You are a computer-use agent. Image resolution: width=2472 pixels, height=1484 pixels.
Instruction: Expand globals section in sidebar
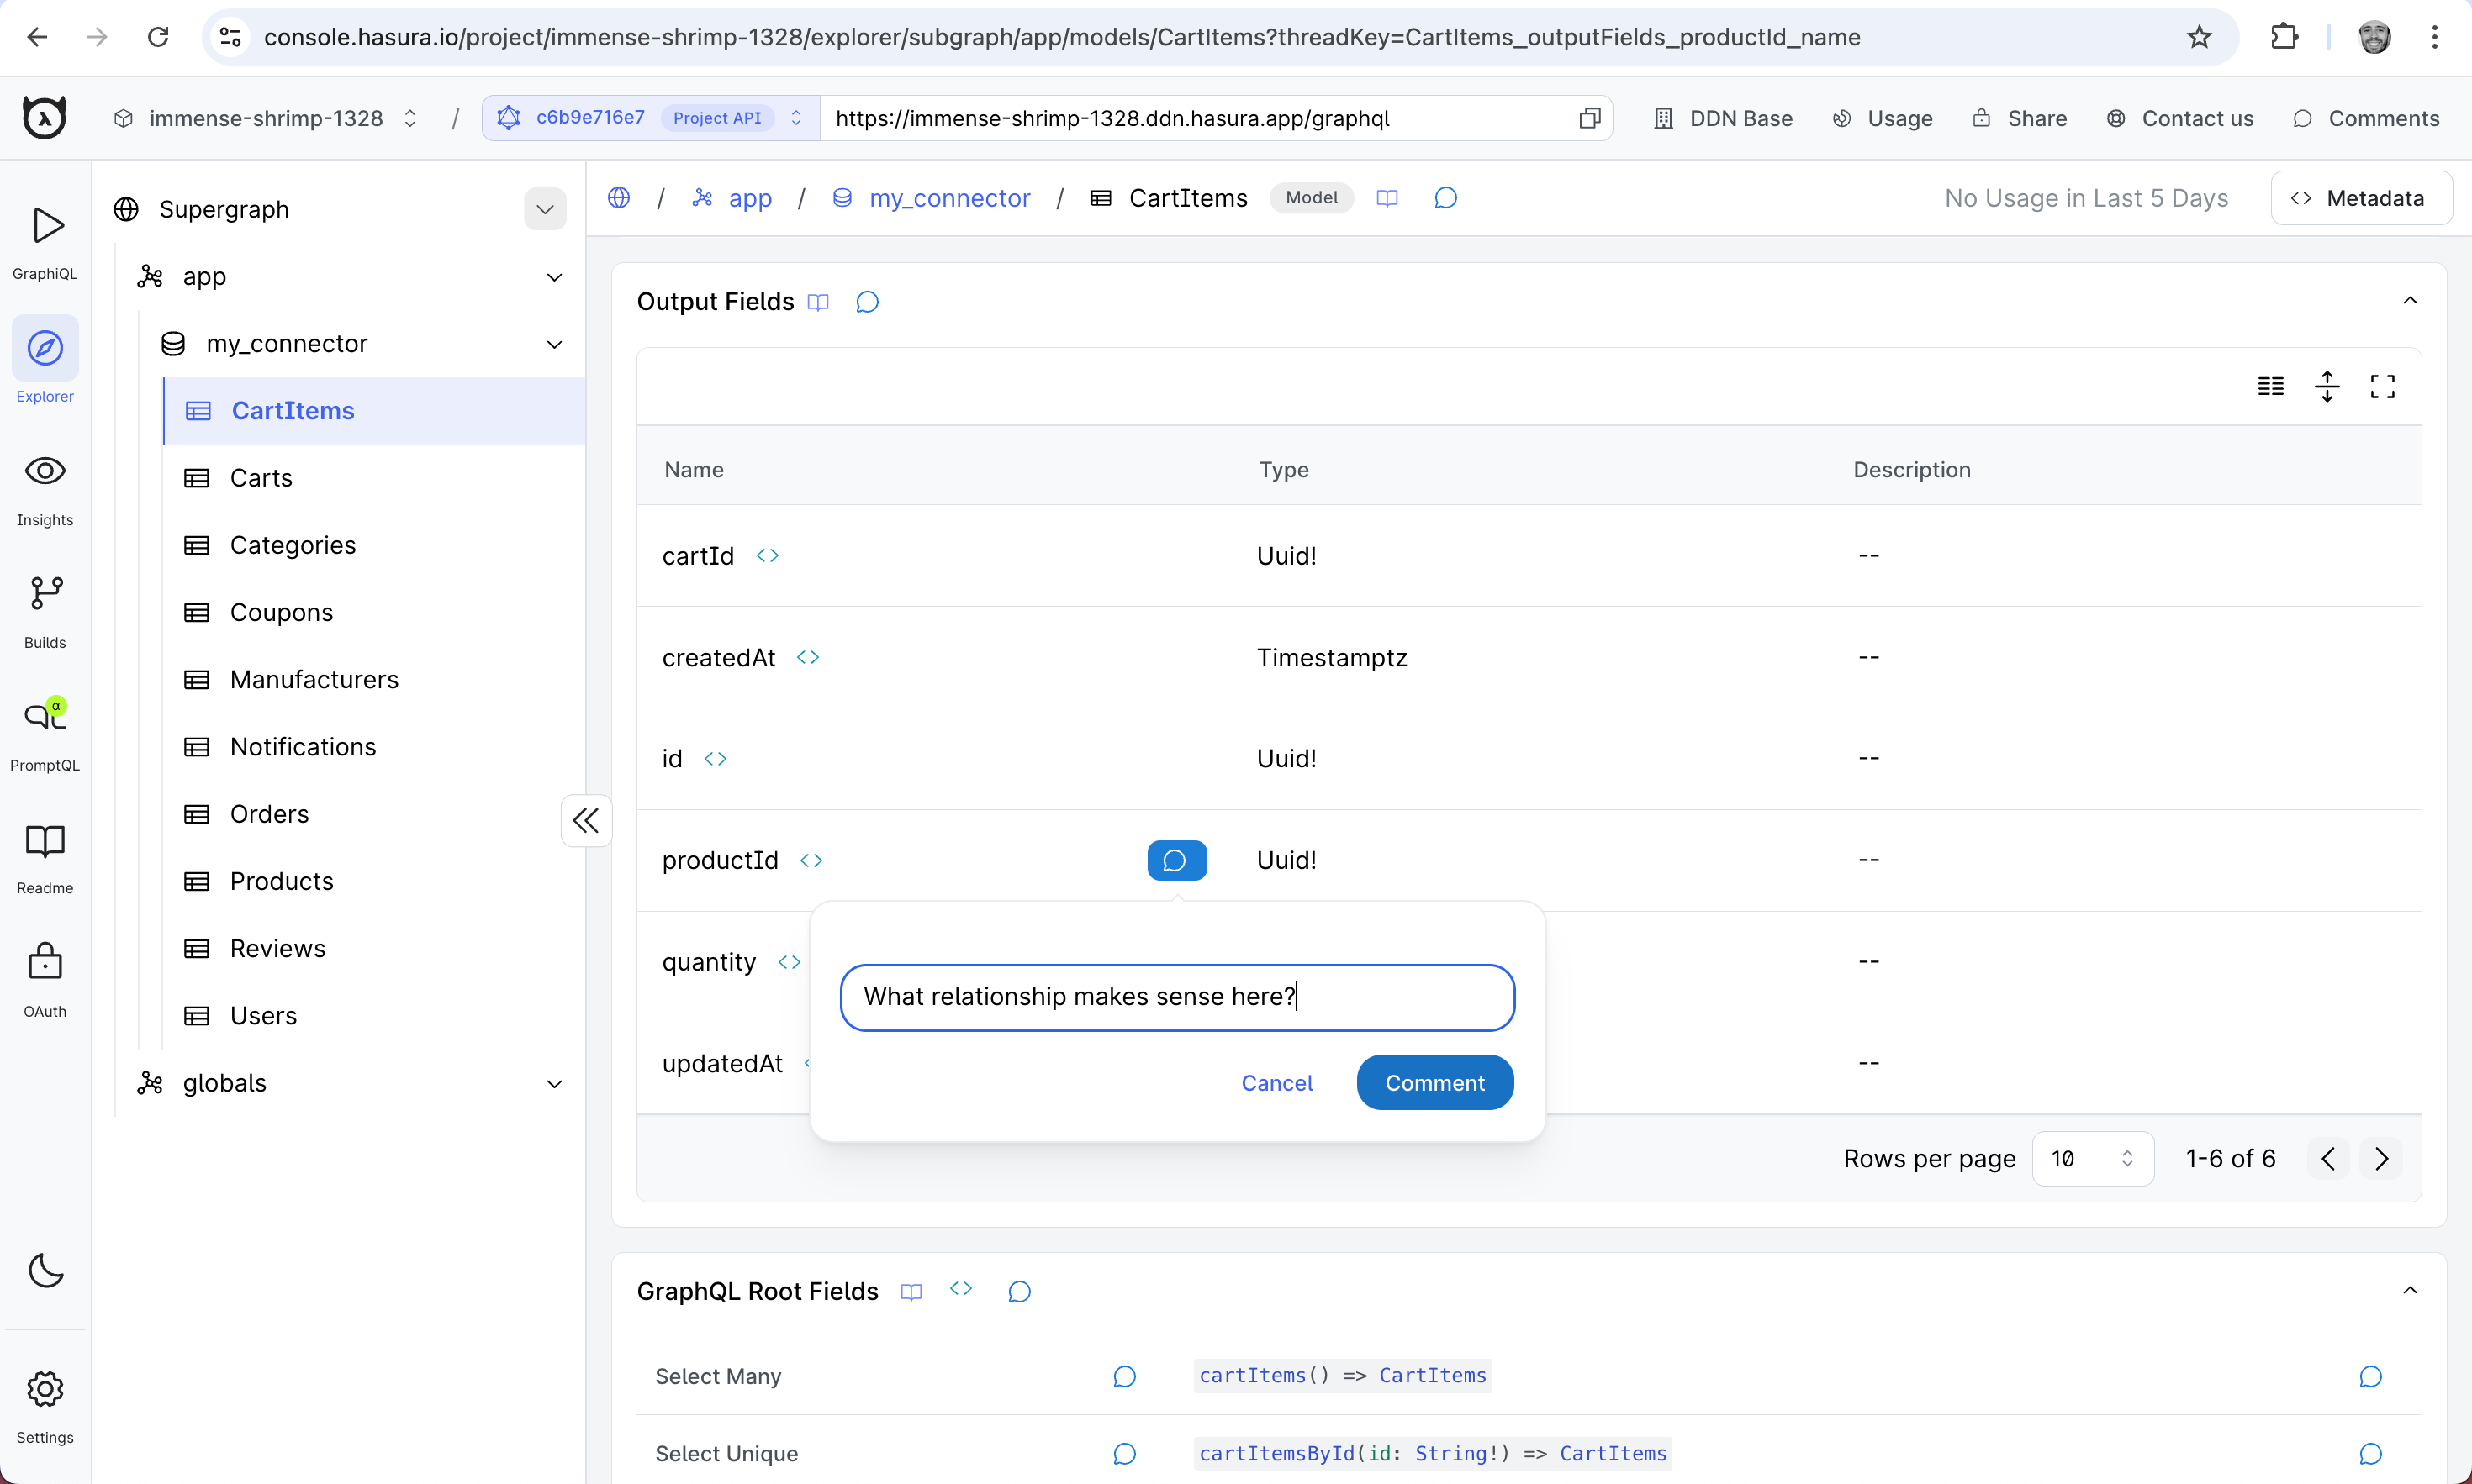pyautogui.click(x=552, y=1081)
